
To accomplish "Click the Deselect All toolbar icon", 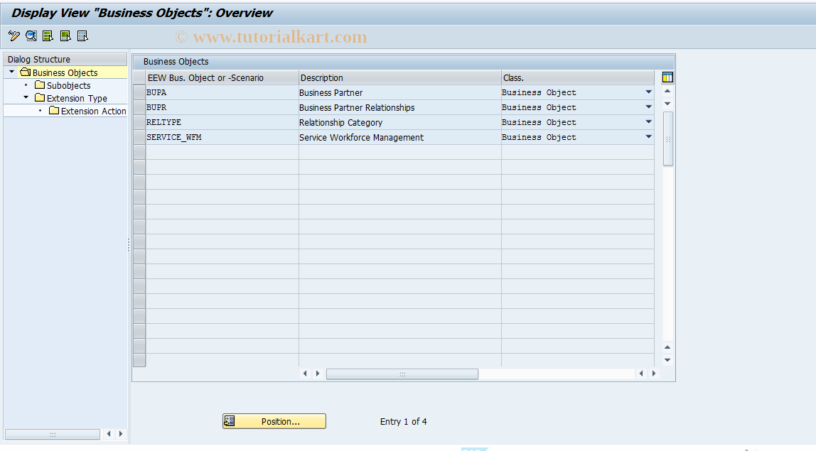I will [x=82, y=36].
